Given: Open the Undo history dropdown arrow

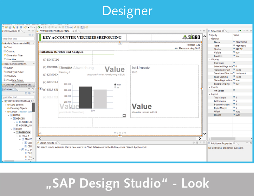Looking at the screenshot, I should coord(28,27).
